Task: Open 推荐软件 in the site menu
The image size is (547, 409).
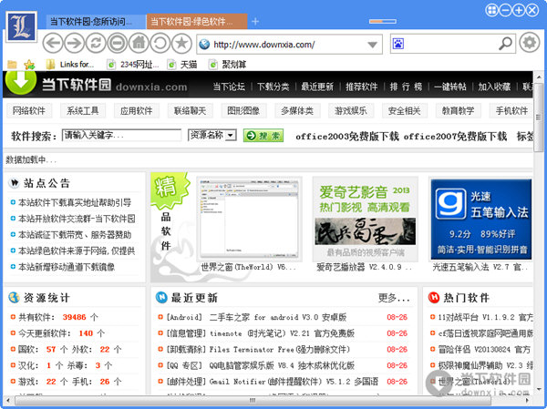Action: [x=361, y=87]
